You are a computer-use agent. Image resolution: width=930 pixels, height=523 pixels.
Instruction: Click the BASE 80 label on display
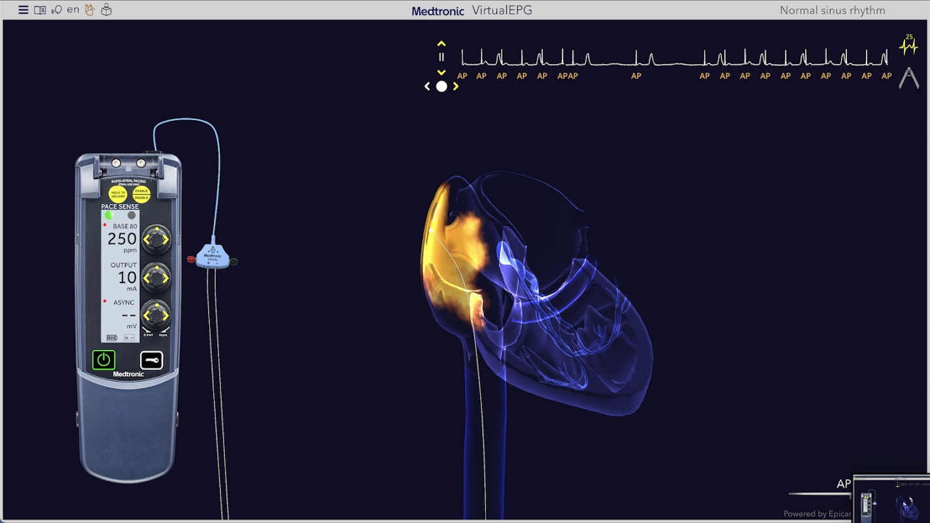click(x=125, y=226)
